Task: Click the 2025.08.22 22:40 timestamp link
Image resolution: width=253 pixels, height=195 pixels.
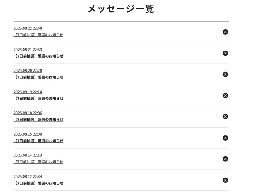Action: [x=28, y=28]
